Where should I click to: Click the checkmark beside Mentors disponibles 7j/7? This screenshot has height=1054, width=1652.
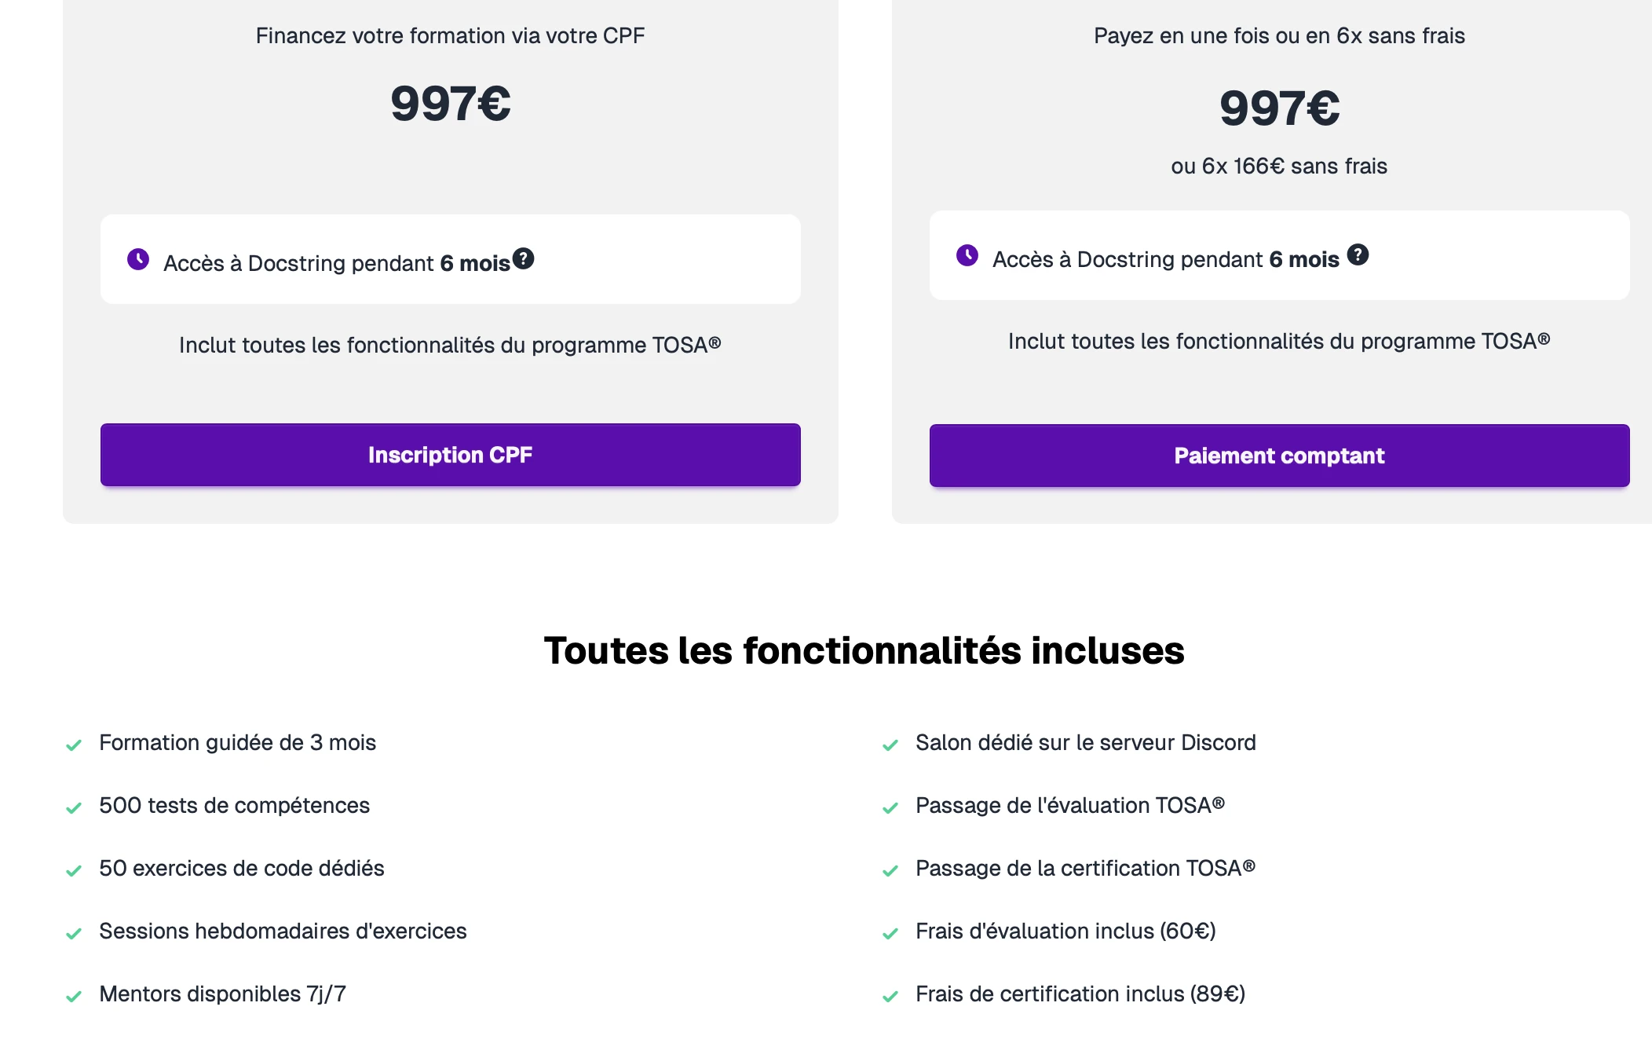[x=74, y=997]
